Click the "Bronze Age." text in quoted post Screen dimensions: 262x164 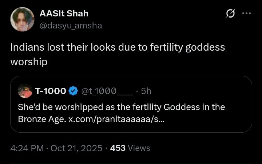click(42, 119)
